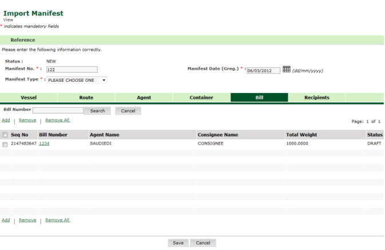This screenshot has height=250, width=385.
Task: Tick the select-all checkbox in table header
Action: (x=5, y=135)
